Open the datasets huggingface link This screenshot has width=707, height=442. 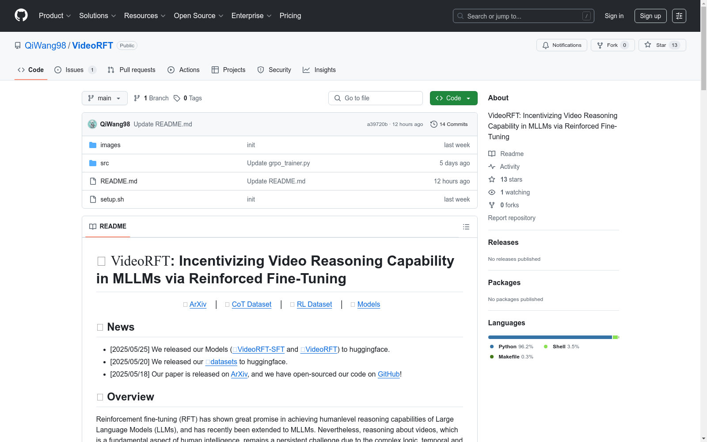coord(221,362)
